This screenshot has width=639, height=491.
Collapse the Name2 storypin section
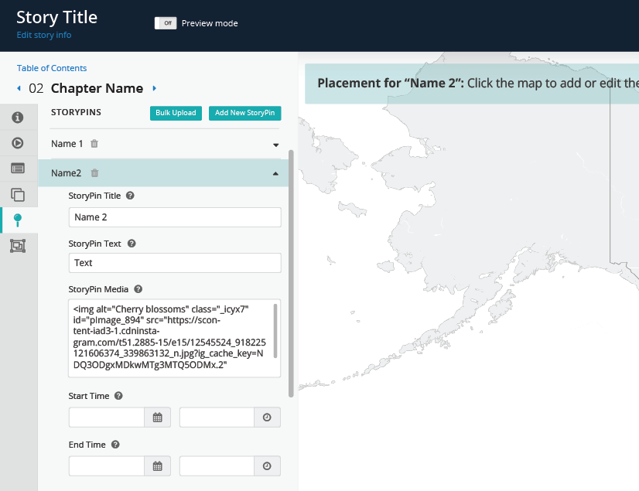point(275,173)
